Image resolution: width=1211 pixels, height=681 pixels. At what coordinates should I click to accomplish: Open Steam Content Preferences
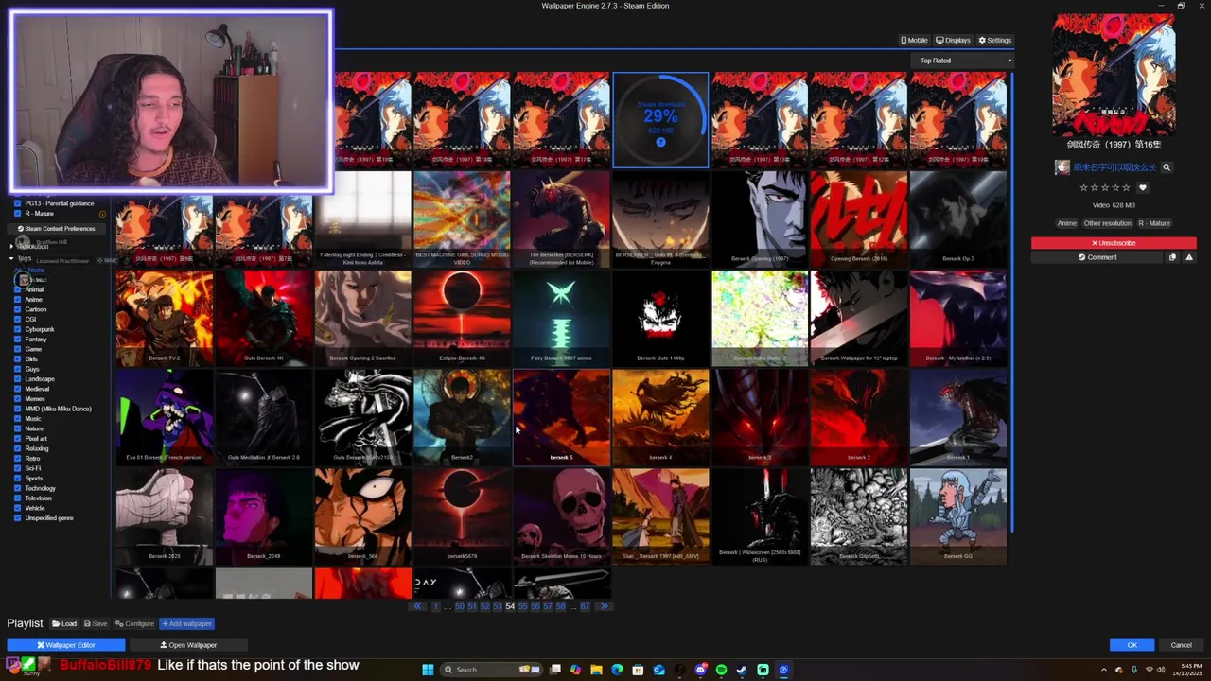point(57,229)
